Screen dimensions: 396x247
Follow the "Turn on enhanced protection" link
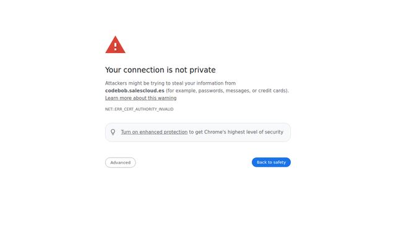(154, 132)
